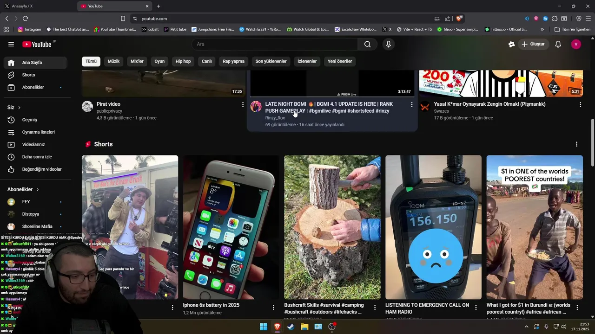Select the Canlı filter chip
The image size is (595, 334).
[x=207, y=61]
